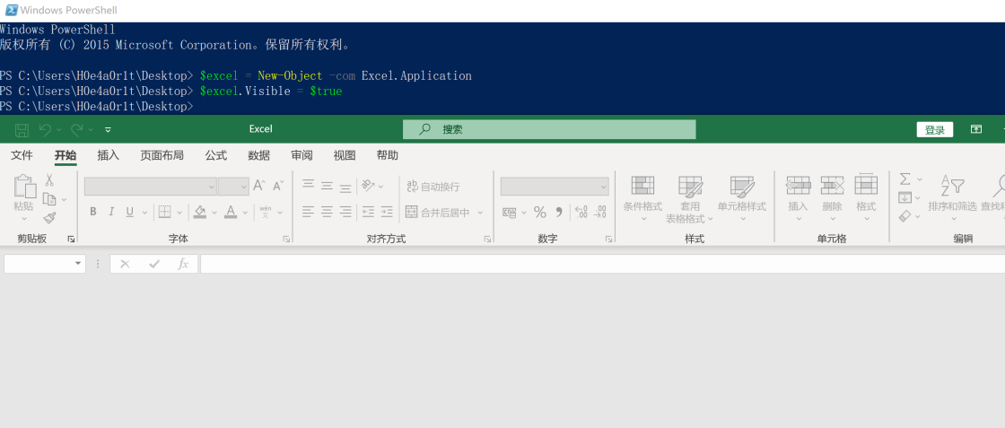Click the Cut scissors icon
The image size is (1005, 428).
point(48,180)
